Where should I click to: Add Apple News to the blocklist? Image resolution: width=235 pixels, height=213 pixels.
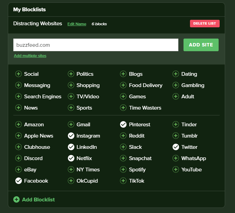coord(18,136)
